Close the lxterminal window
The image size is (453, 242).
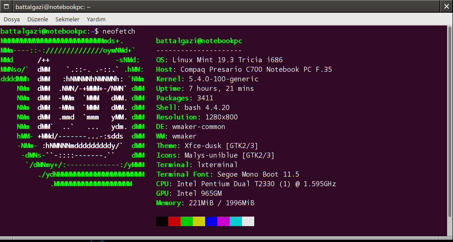(446, 6)
